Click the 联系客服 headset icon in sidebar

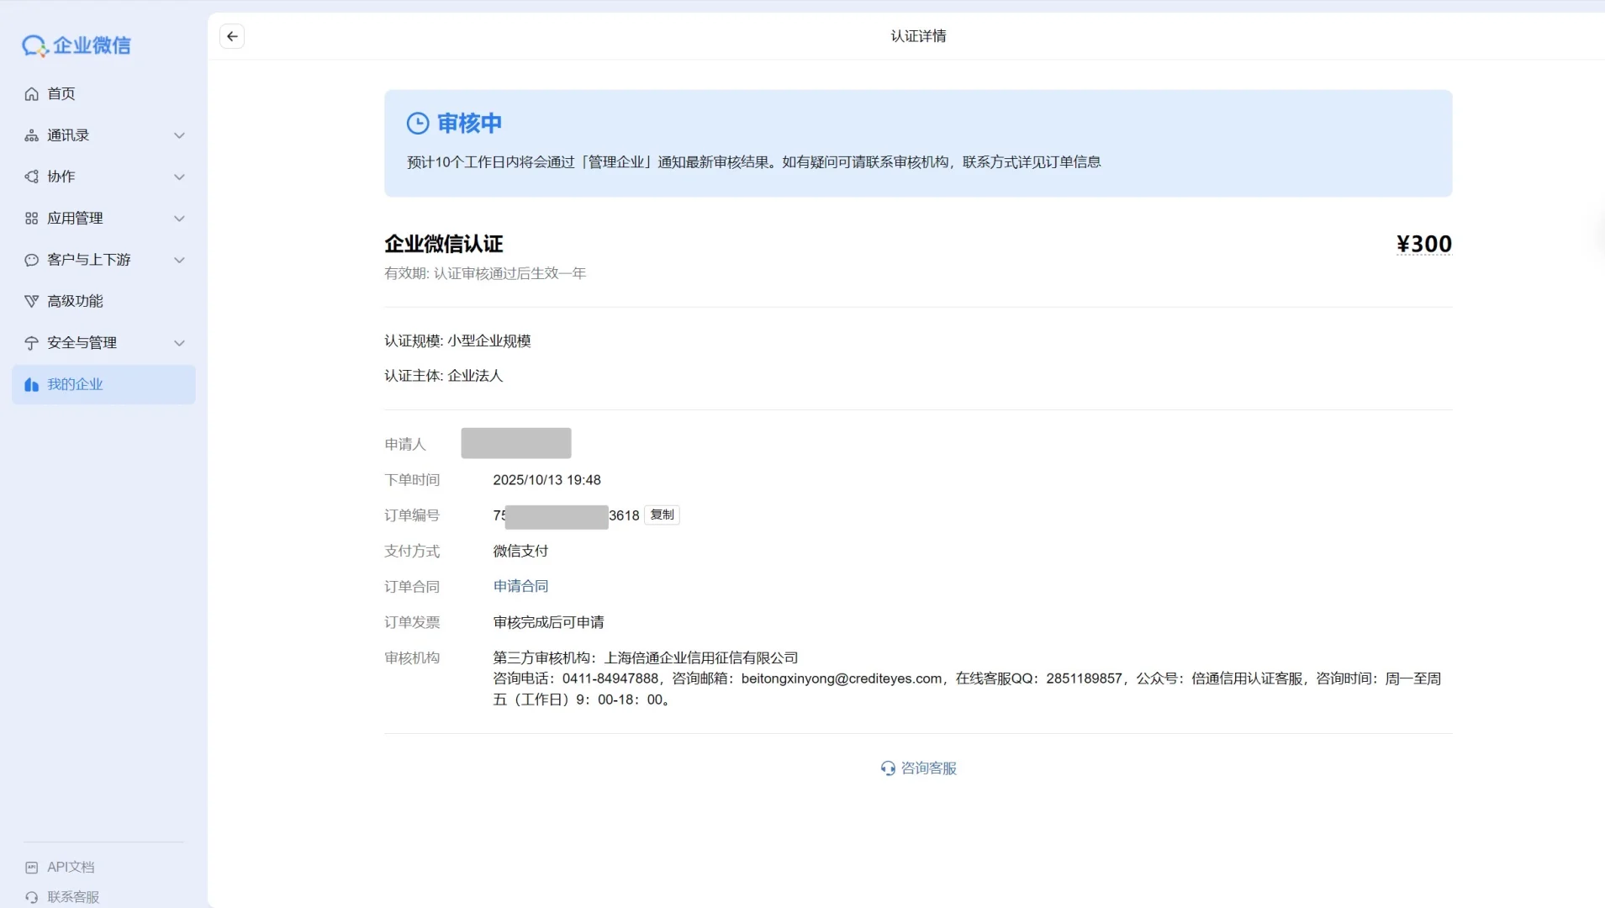pyautogui.click(x=32, y=897)
